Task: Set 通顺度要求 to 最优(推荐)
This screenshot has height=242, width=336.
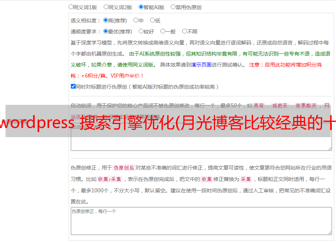Action: pos(105,31)
